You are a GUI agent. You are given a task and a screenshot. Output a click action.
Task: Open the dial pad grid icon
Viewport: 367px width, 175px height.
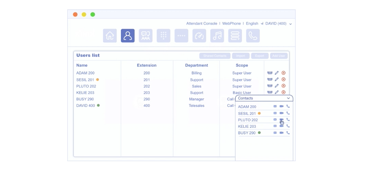click(164, 36)
